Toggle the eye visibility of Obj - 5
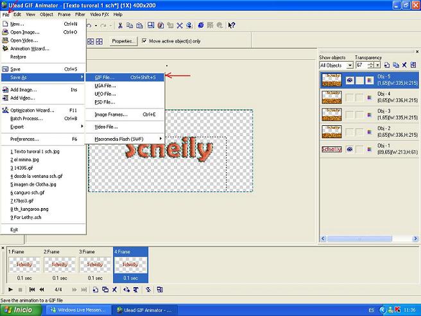The height and width of the screenshot is (316, 421). pyautogui.click(x=350, y=80)
